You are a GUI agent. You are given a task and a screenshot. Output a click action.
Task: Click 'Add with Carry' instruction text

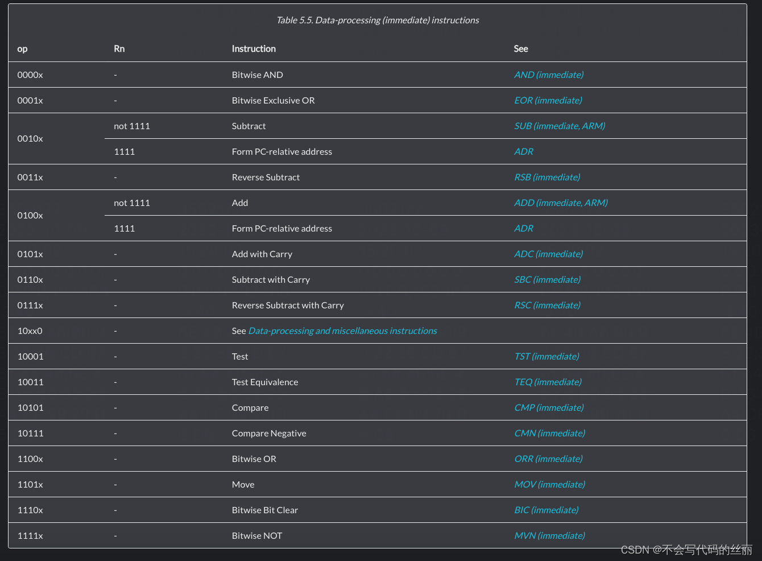262,254
